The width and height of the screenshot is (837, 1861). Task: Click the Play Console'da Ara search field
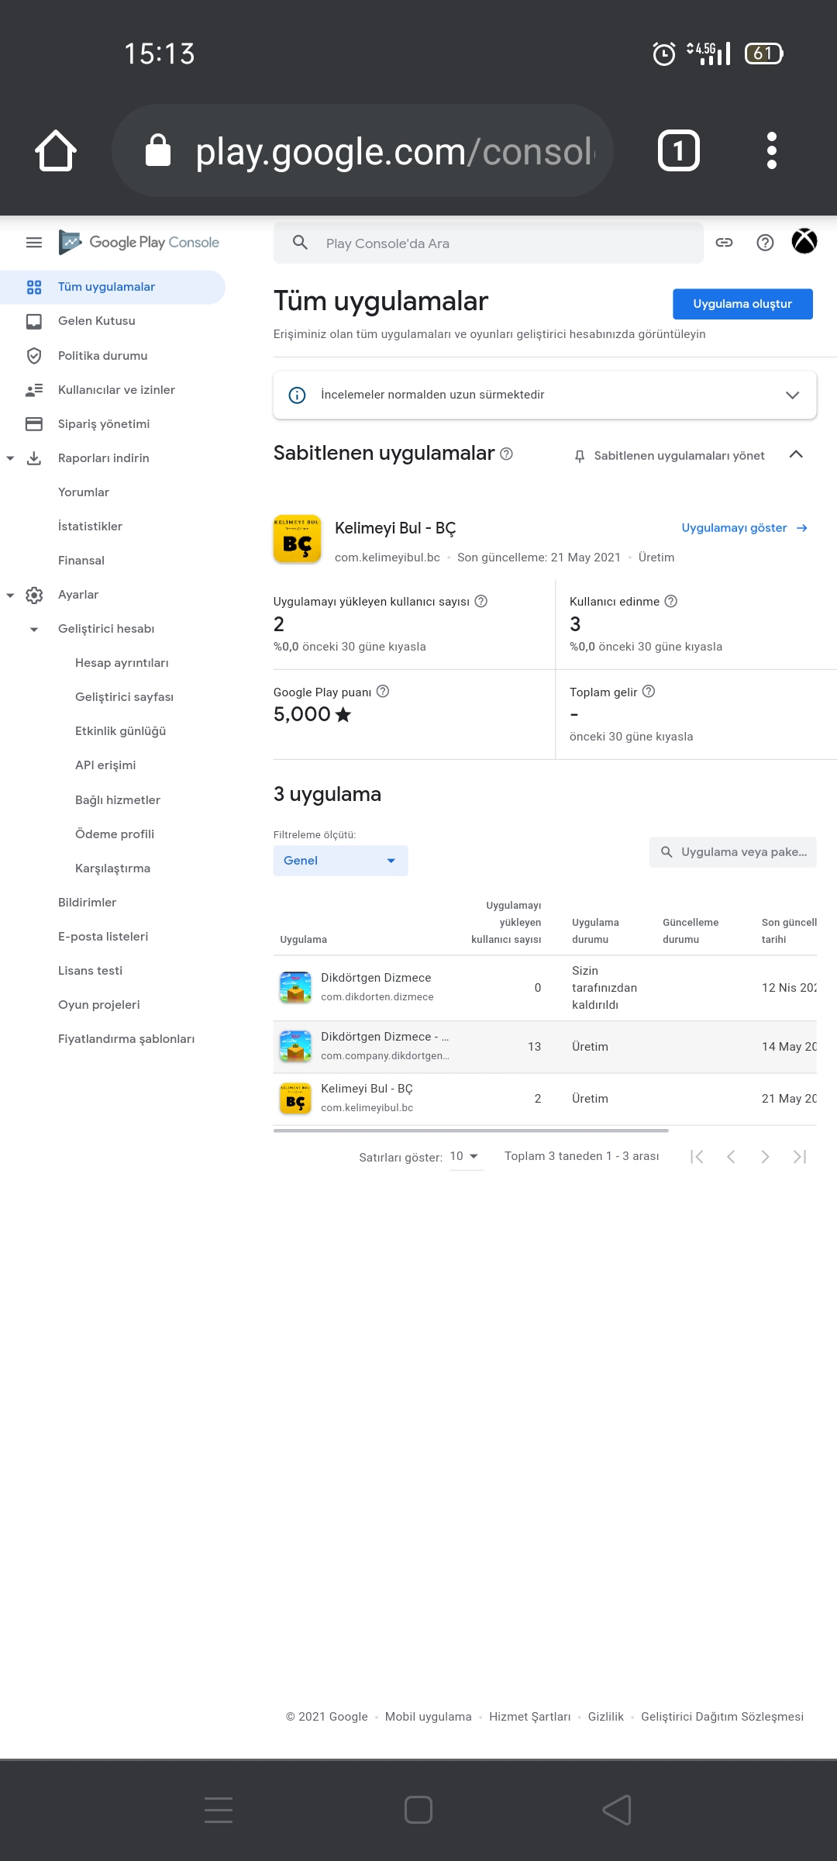click(x=488, y=243)
